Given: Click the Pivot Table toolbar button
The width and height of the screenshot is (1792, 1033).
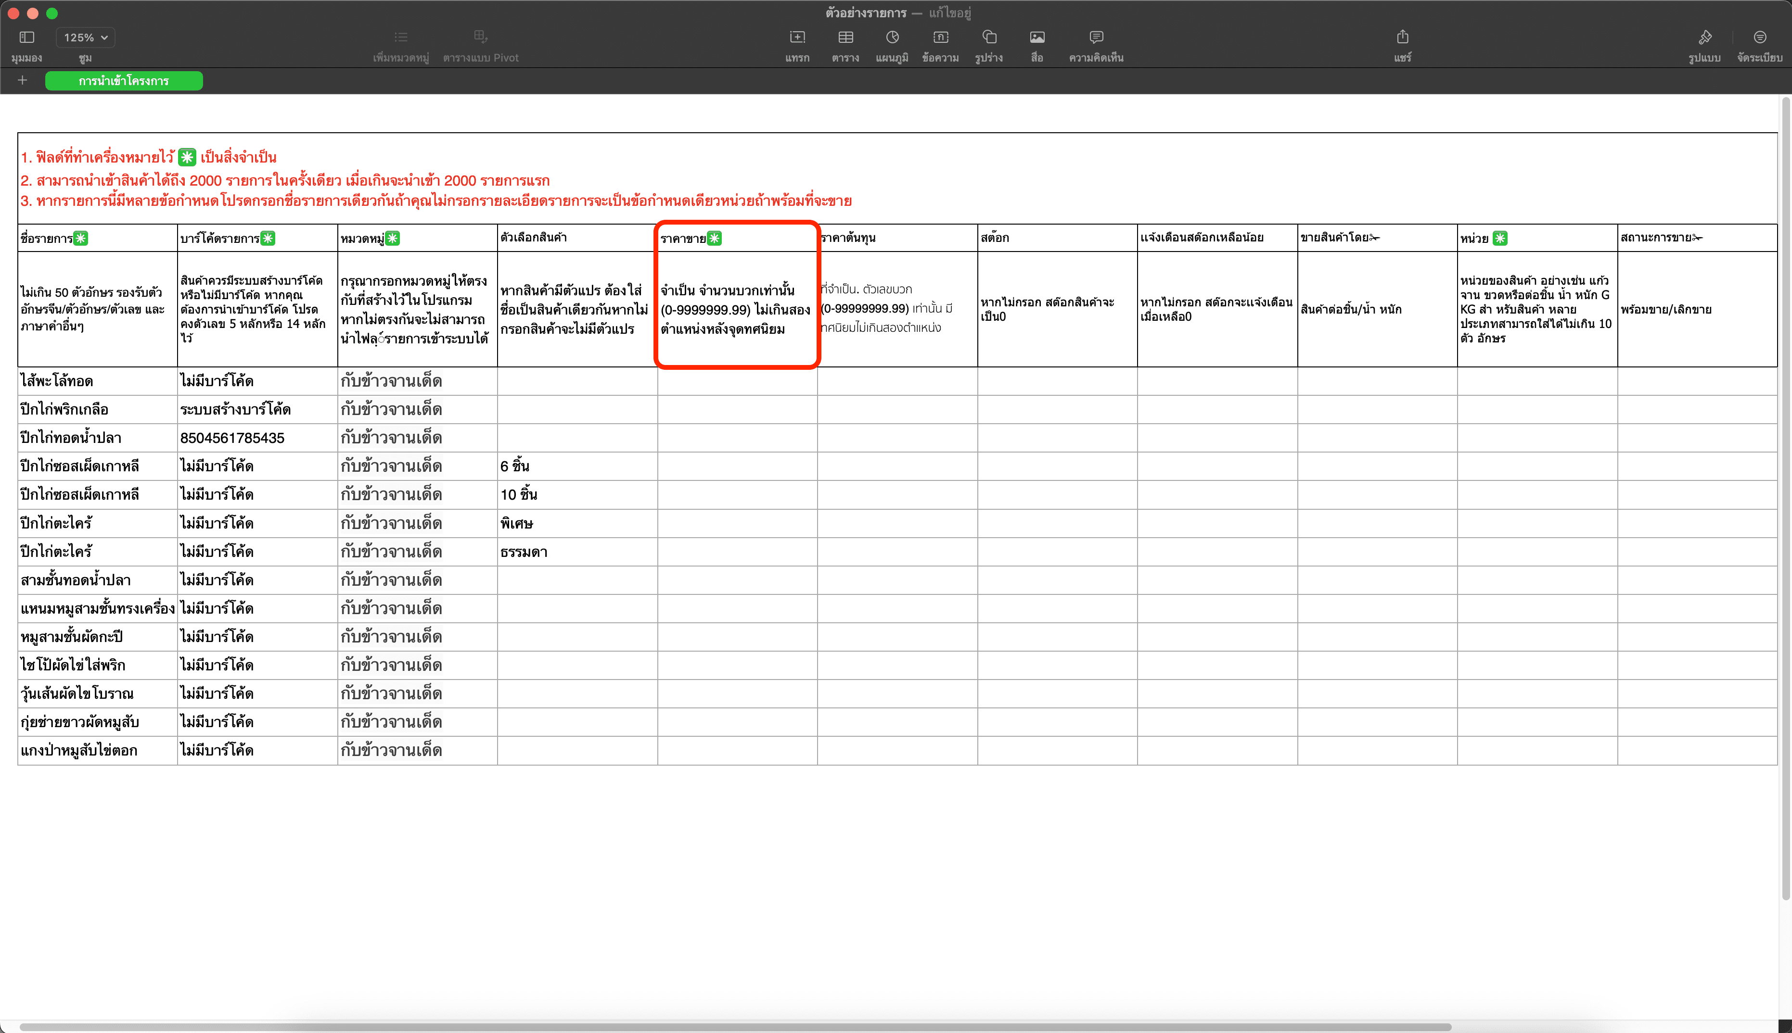Looking at the screenshot, I should click(x=480, y=37).
